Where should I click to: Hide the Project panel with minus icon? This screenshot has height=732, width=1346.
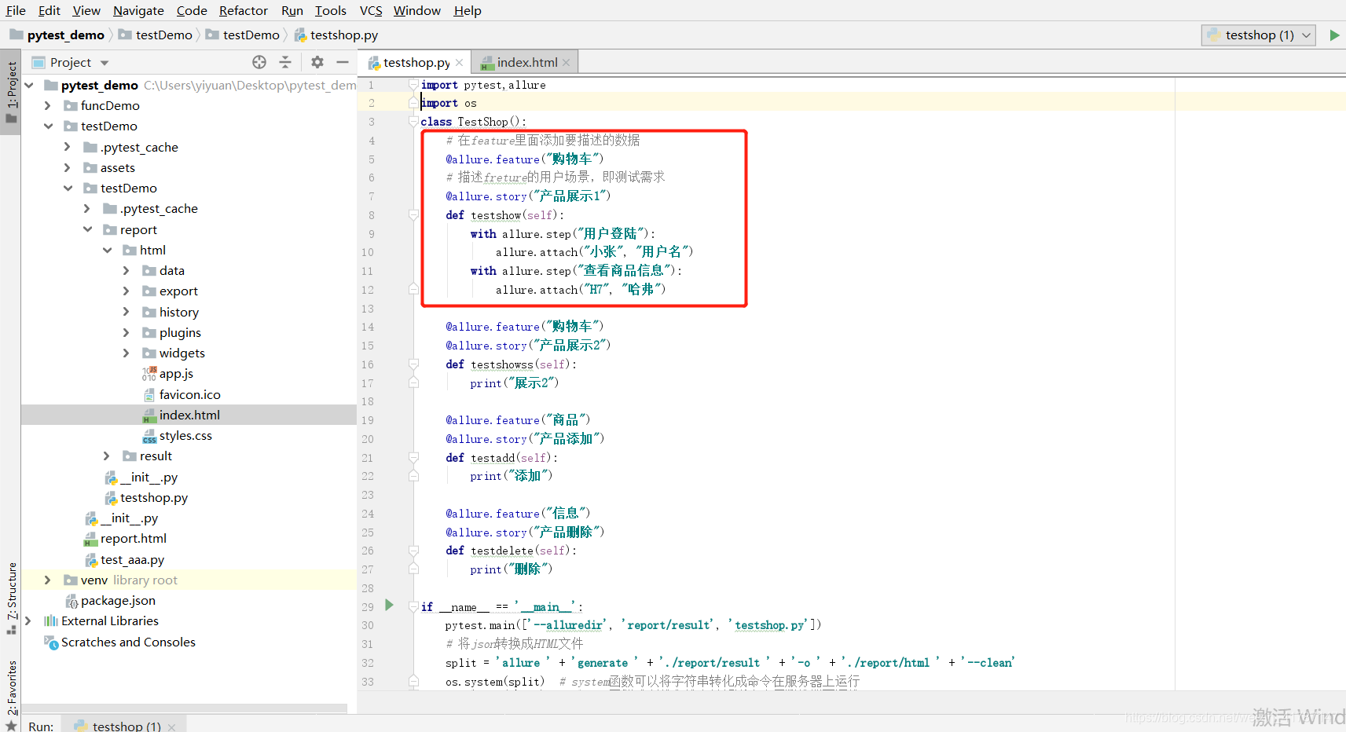point(343,62)
